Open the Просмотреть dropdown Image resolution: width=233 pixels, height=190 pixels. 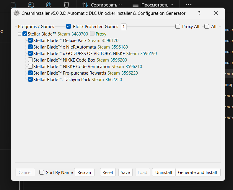[x=152, y=5]
